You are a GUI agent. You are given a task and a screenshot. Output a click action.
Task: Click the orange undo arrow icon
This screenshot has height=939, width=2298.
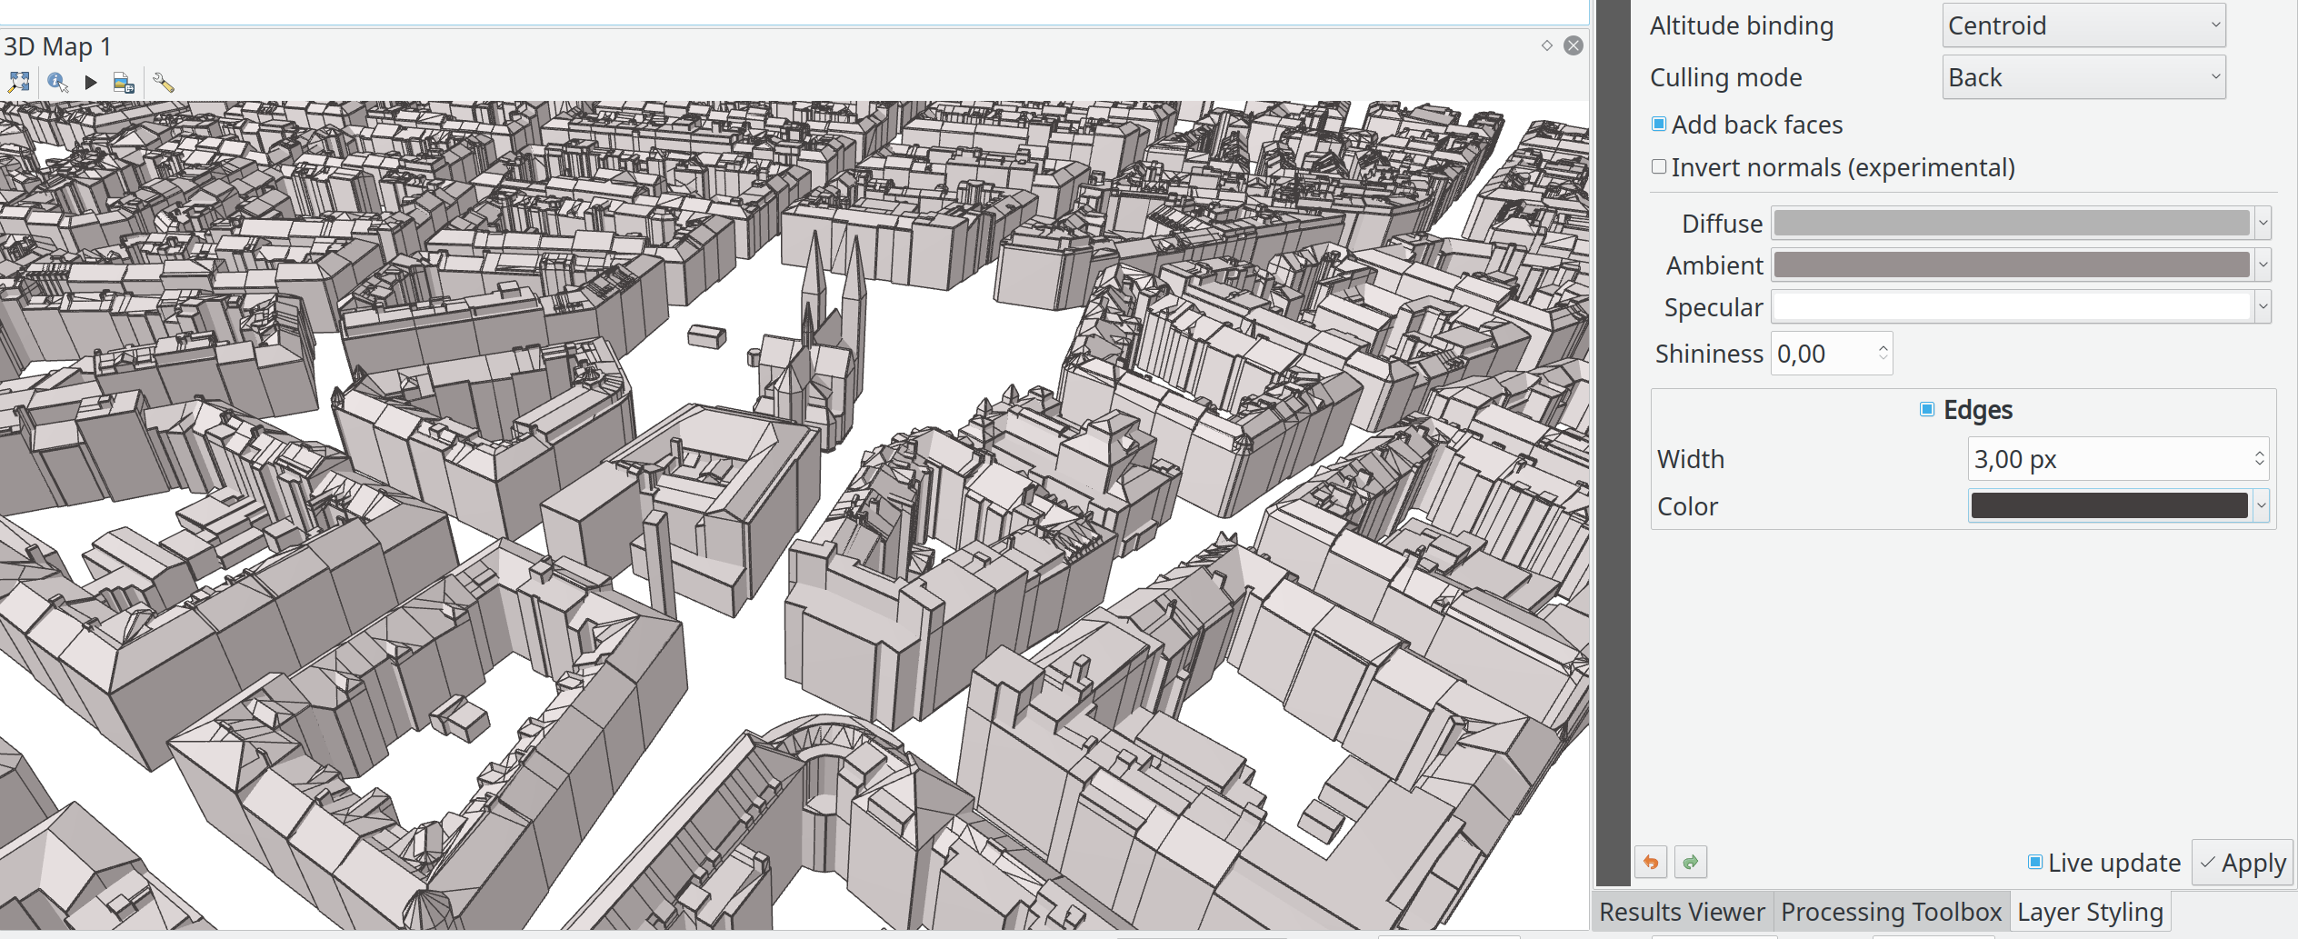(1651, 862)
